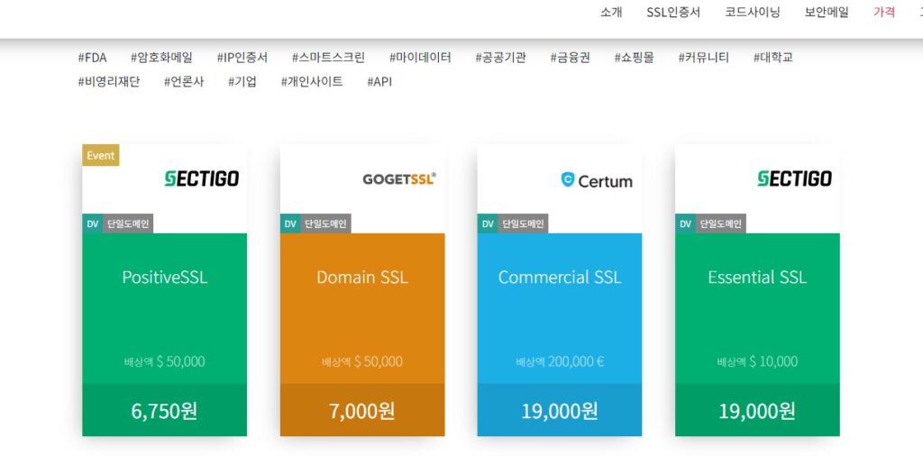Filter by #비영리재단 tag
923x456 pixels.
click(109, 82)
